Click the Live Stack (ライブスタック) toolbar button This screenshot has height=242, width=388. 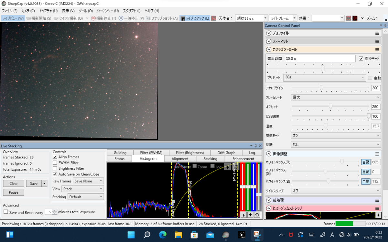pyautogui.click(x=195, y=18)
